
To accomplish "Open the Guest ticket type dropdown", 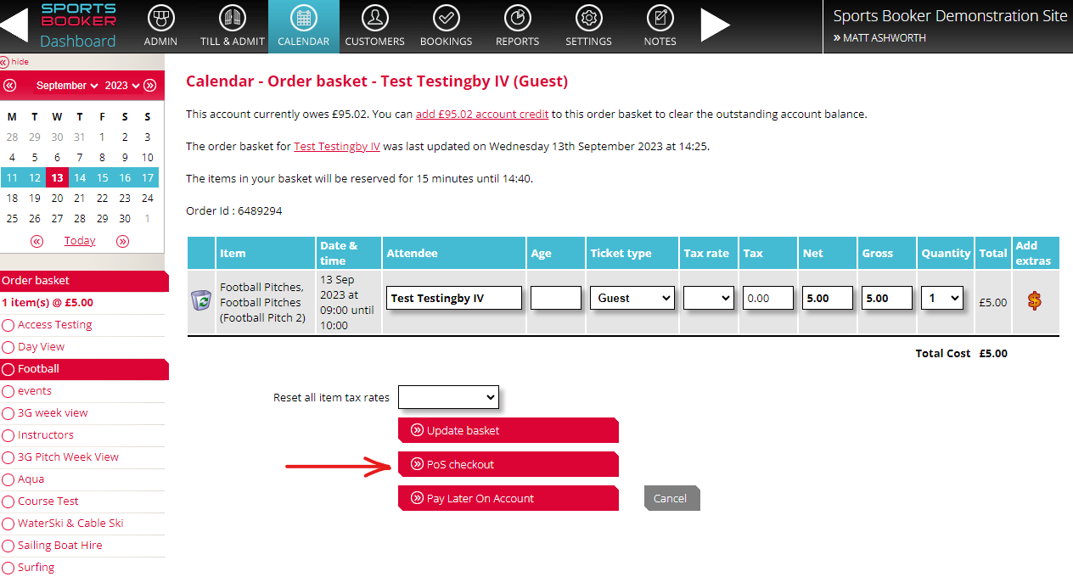I will [x=632, y=298].
